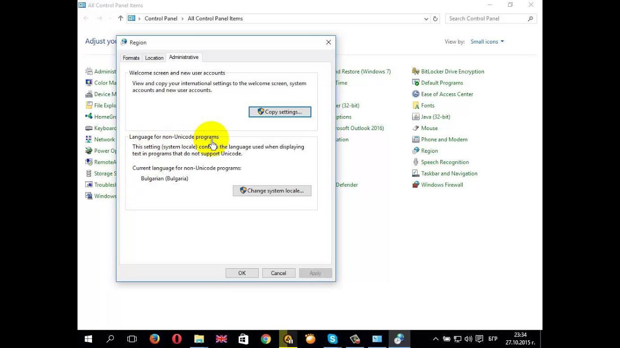Image resolution: width=620 pixels, height=348 pixels.
Task: Confirm the Region dialog with OK
Action: [x=242, y=273]
